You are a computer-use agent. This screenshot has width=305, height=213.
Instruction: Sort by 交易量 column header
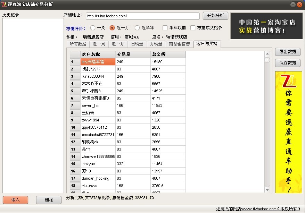133,54
